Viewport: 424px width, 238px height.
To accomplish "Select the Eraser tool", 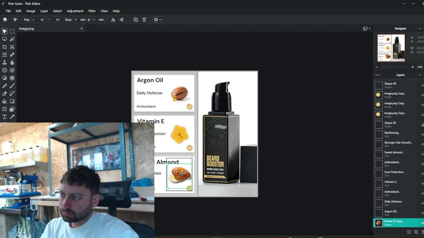I will click(5, 94).
